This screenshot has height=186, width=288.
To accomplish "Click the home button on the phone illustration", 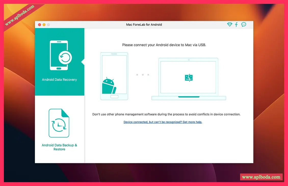I will pos(114,97).
